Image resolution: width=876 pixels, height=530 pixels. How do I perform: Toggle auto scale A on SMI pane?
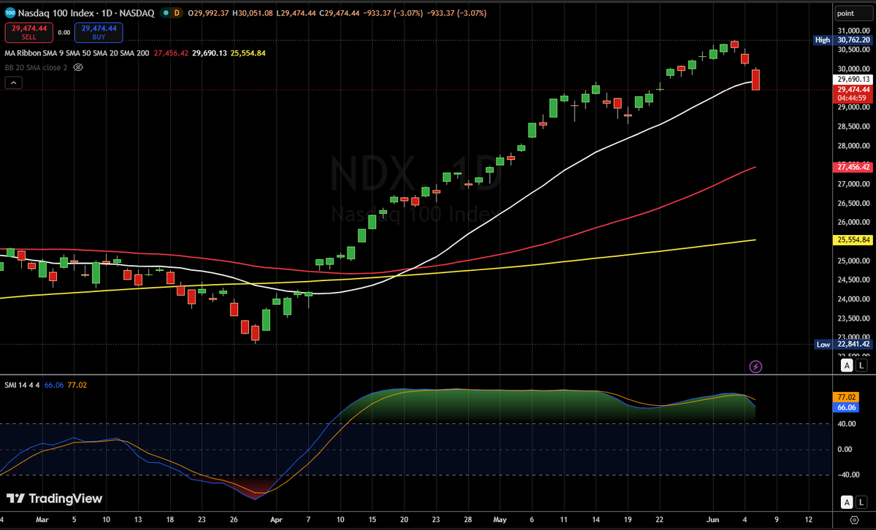click(x=846, y=501)
